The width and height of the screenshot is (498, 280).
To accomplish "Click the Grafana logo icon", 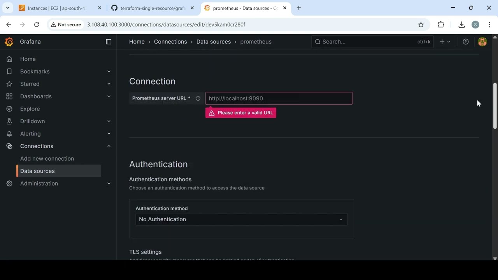I will [9, 42].
